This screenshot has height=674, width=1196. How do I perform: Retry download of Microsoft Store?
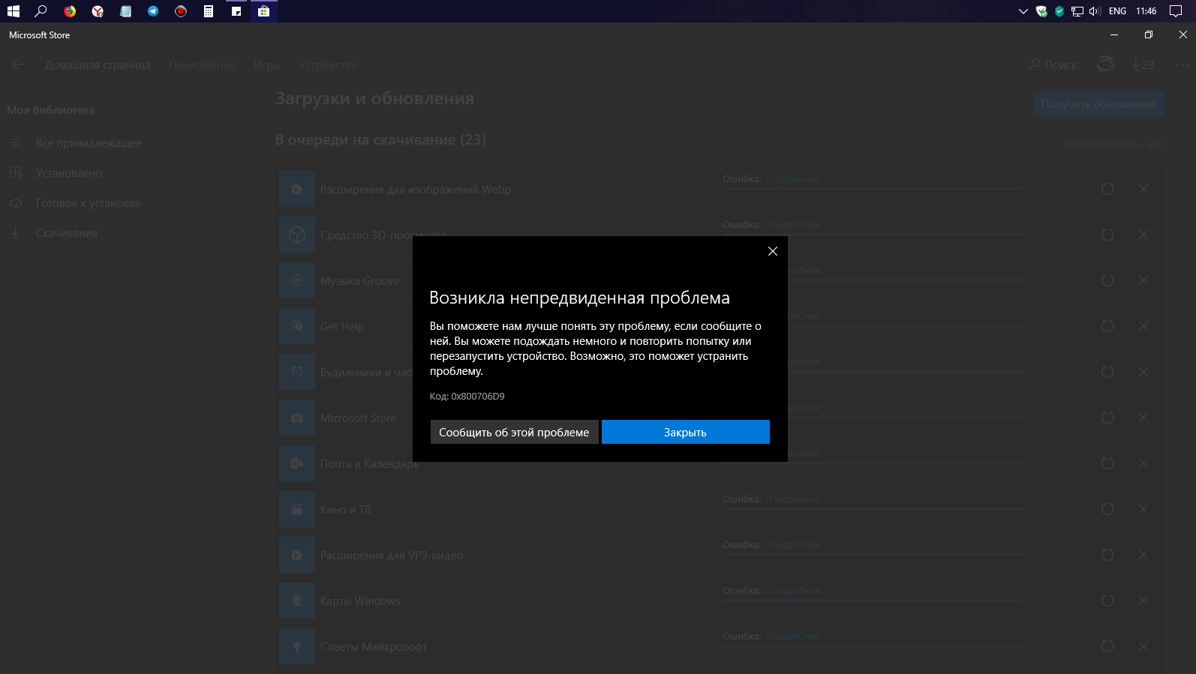[x=1107, y=418]
